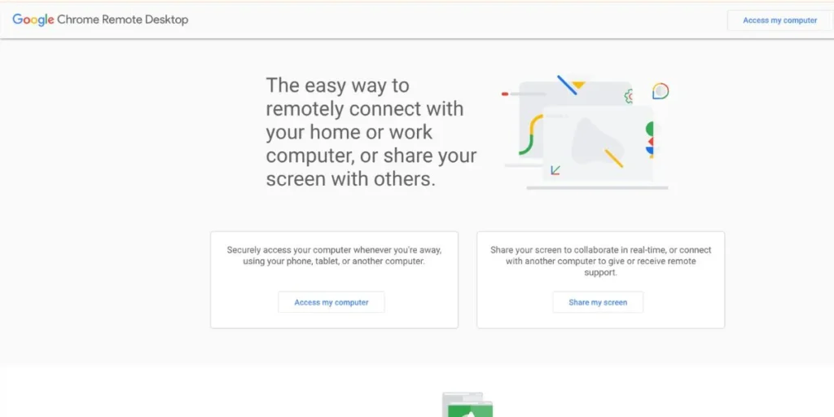Click the Access my computer button in the left card
Viewport: 834px width, 417px height.
pyautogui.click(x=331, y=302)
